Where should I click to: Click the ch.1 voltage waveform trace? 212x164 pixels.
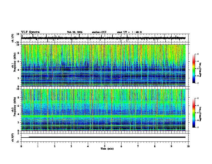(103, 38)
